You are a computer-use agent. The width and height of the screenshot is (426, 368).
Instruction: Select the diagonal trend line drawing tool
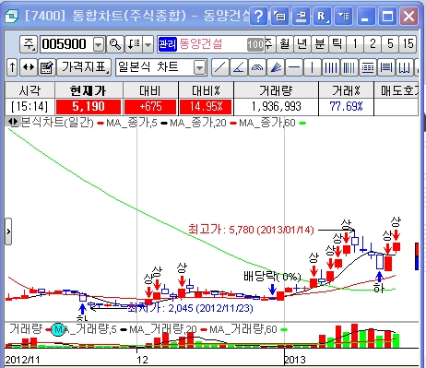(219, 67)
